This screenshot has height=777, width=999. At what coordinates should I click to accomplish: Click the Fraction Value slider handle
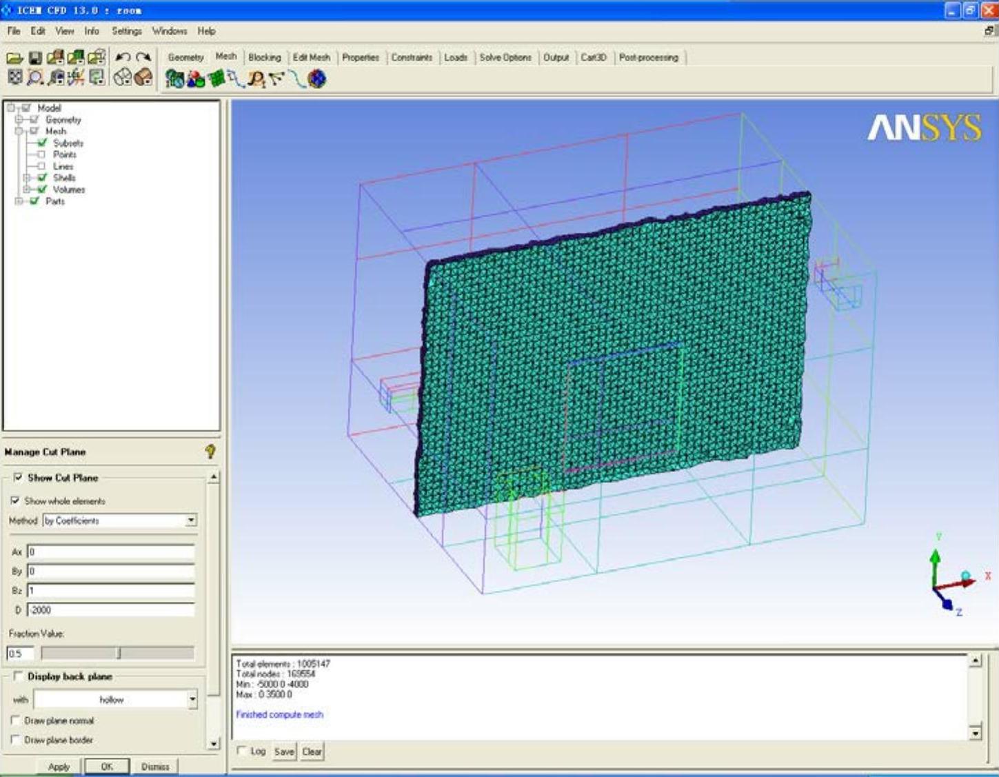pyautogui.click(x=119, y=652)
